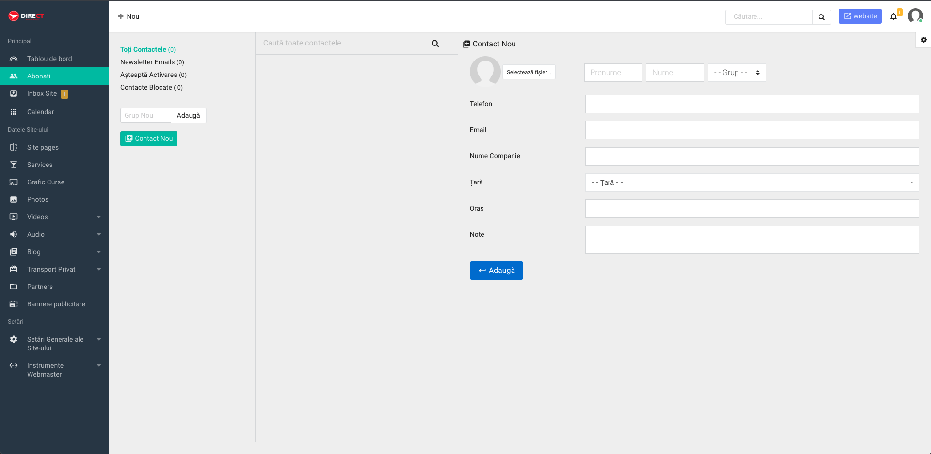Select Newsletter Emails contact list

point(152,62)
